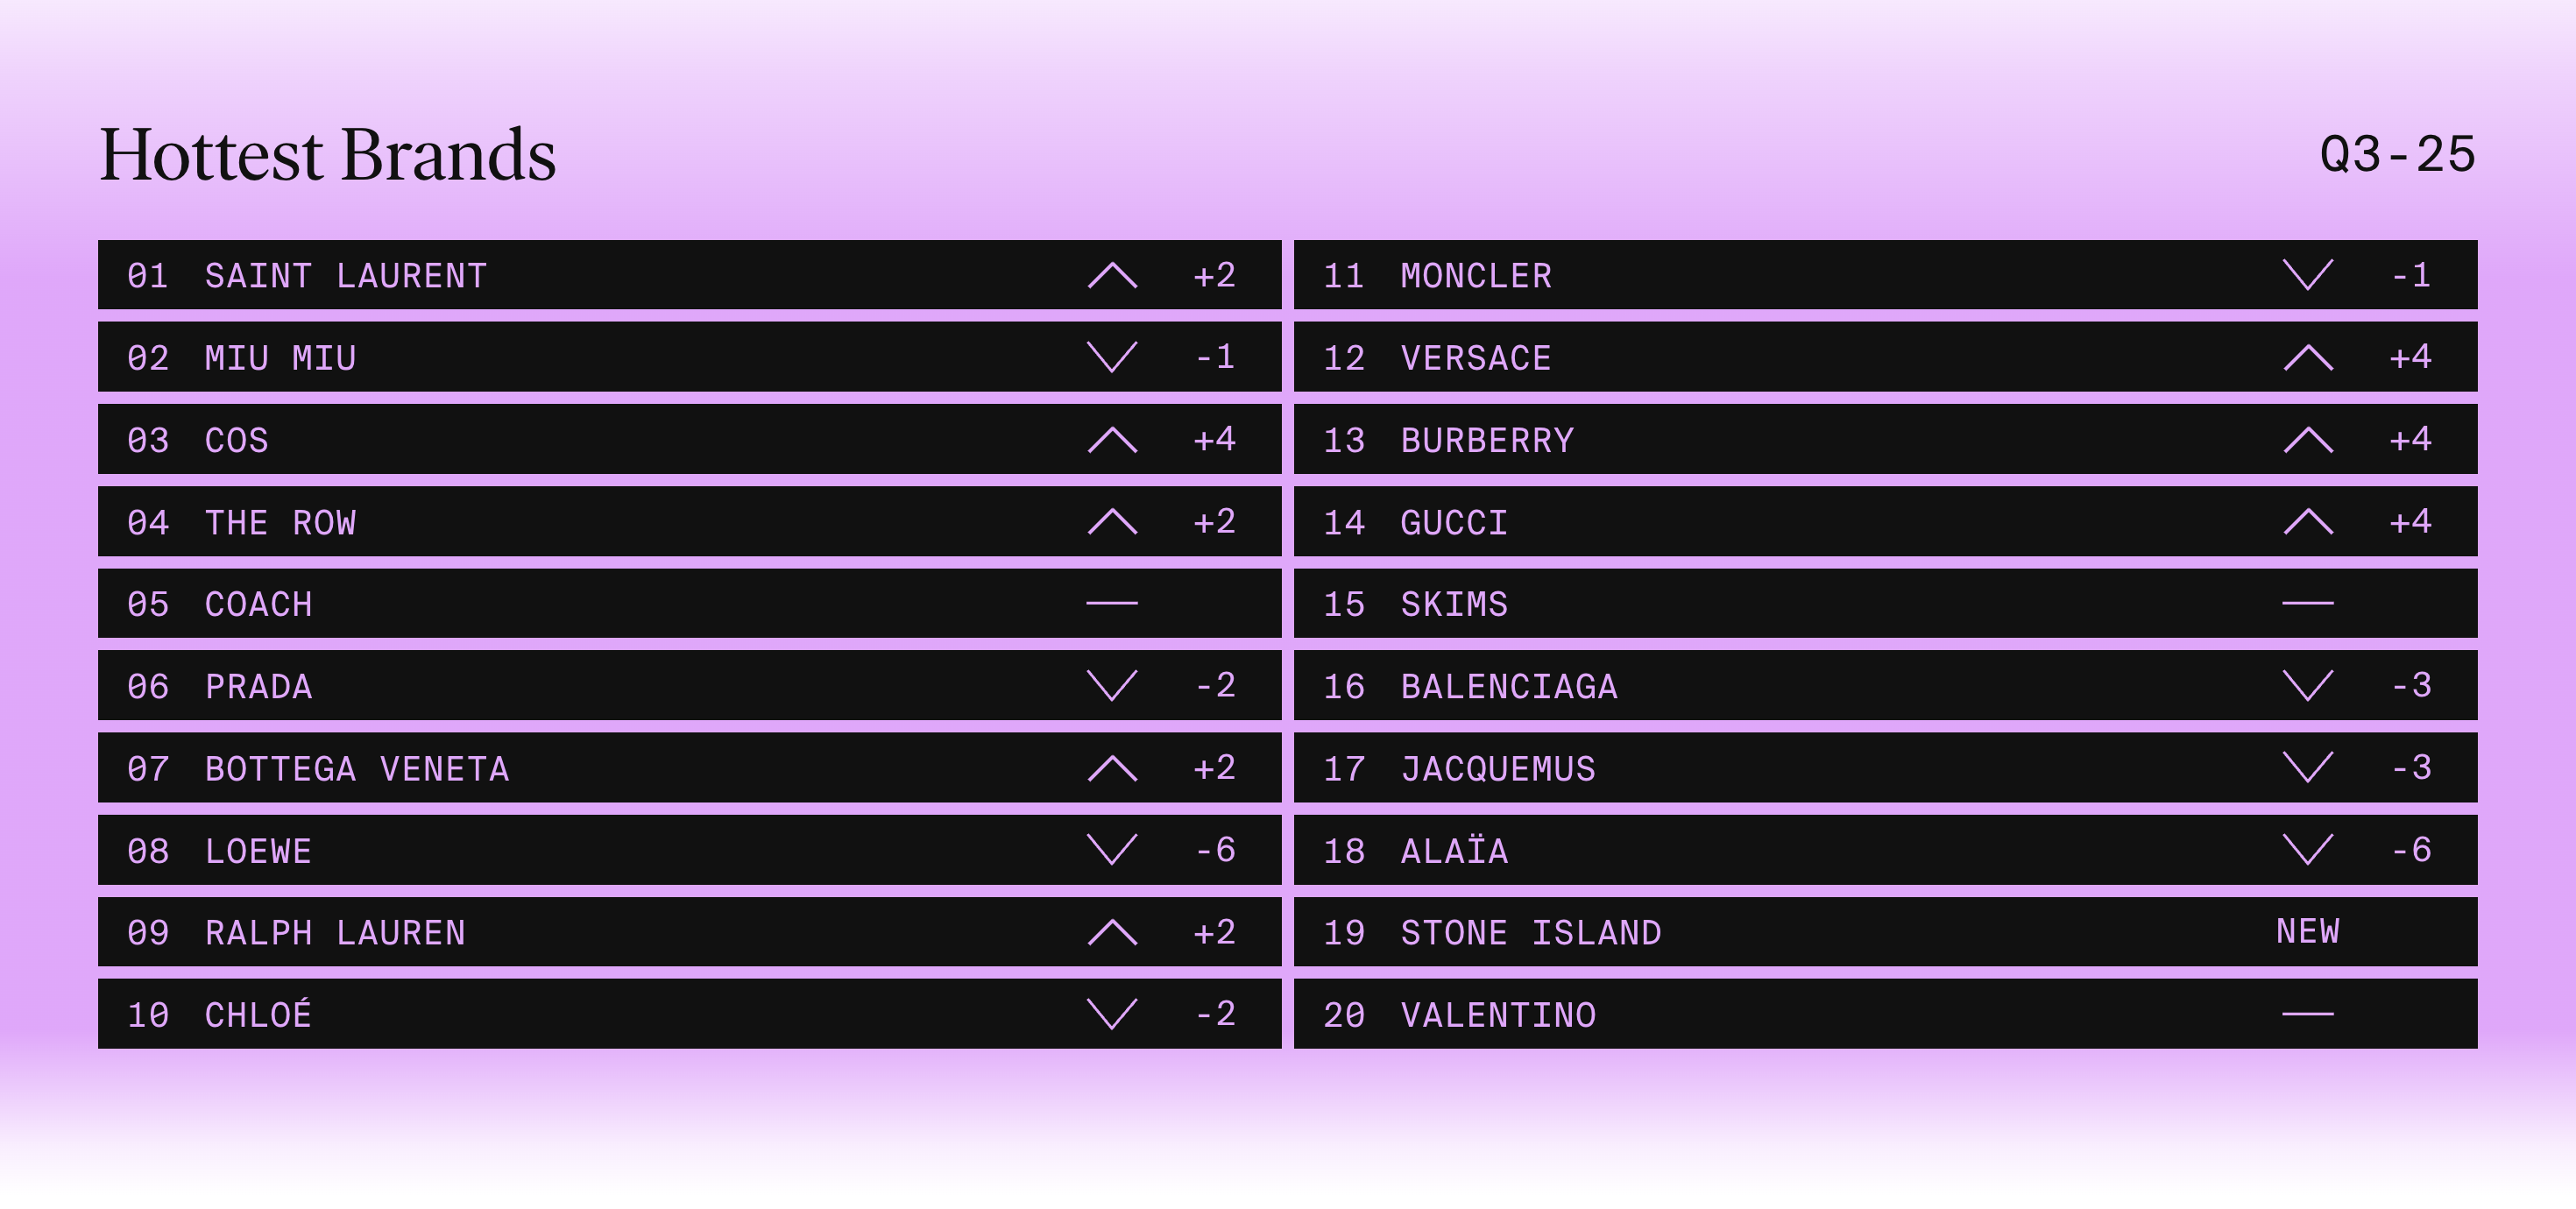Click the down arrow next to Miu Miu

(x=1112, y=357)
